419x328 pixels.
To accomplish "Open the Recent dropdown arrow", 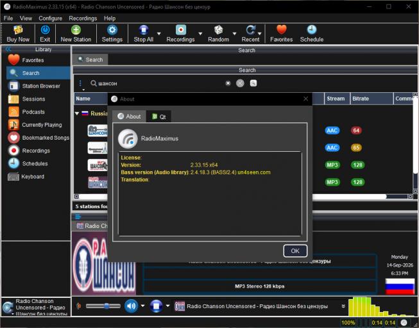I will (x=259, y=33).
